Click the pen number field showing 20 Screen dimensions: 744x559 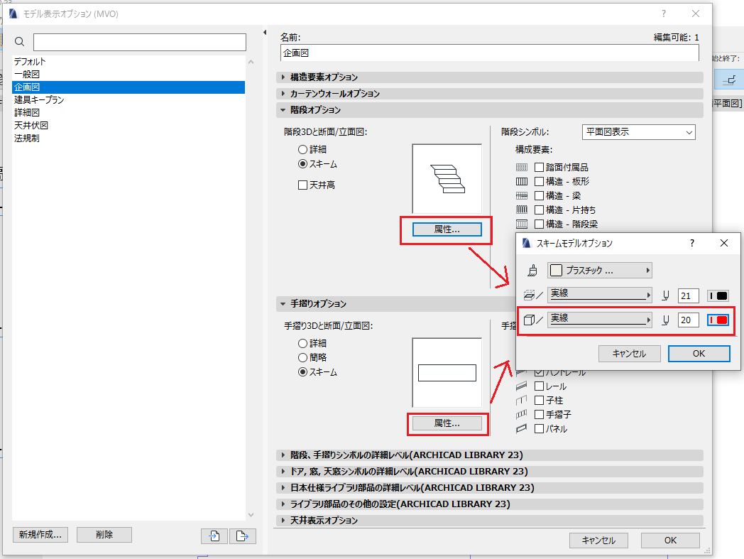(688, 320)
